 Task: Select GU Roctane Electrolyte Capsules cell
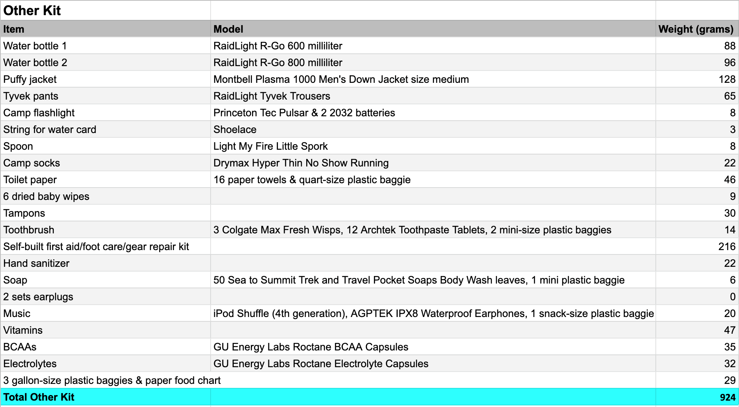pyautogui.click(x=433, y=364)
